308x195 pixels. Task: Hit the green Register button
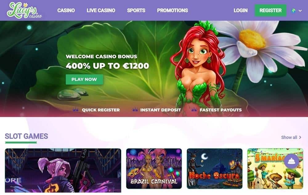(x=270, y=10)
